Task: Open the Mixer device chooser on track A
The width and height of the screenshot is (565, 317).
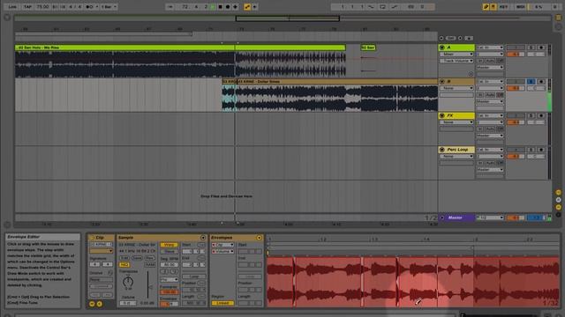Action: (x=456, y=55)
